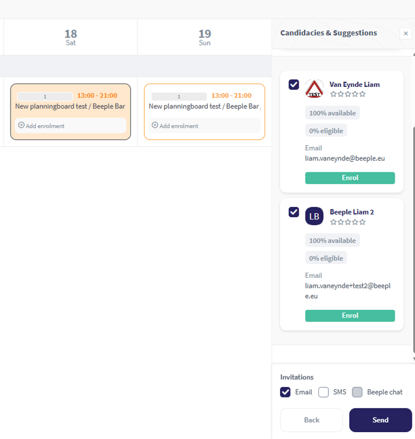
Task: Enrol Van Eynde Liam
Action: coord(350,178)
